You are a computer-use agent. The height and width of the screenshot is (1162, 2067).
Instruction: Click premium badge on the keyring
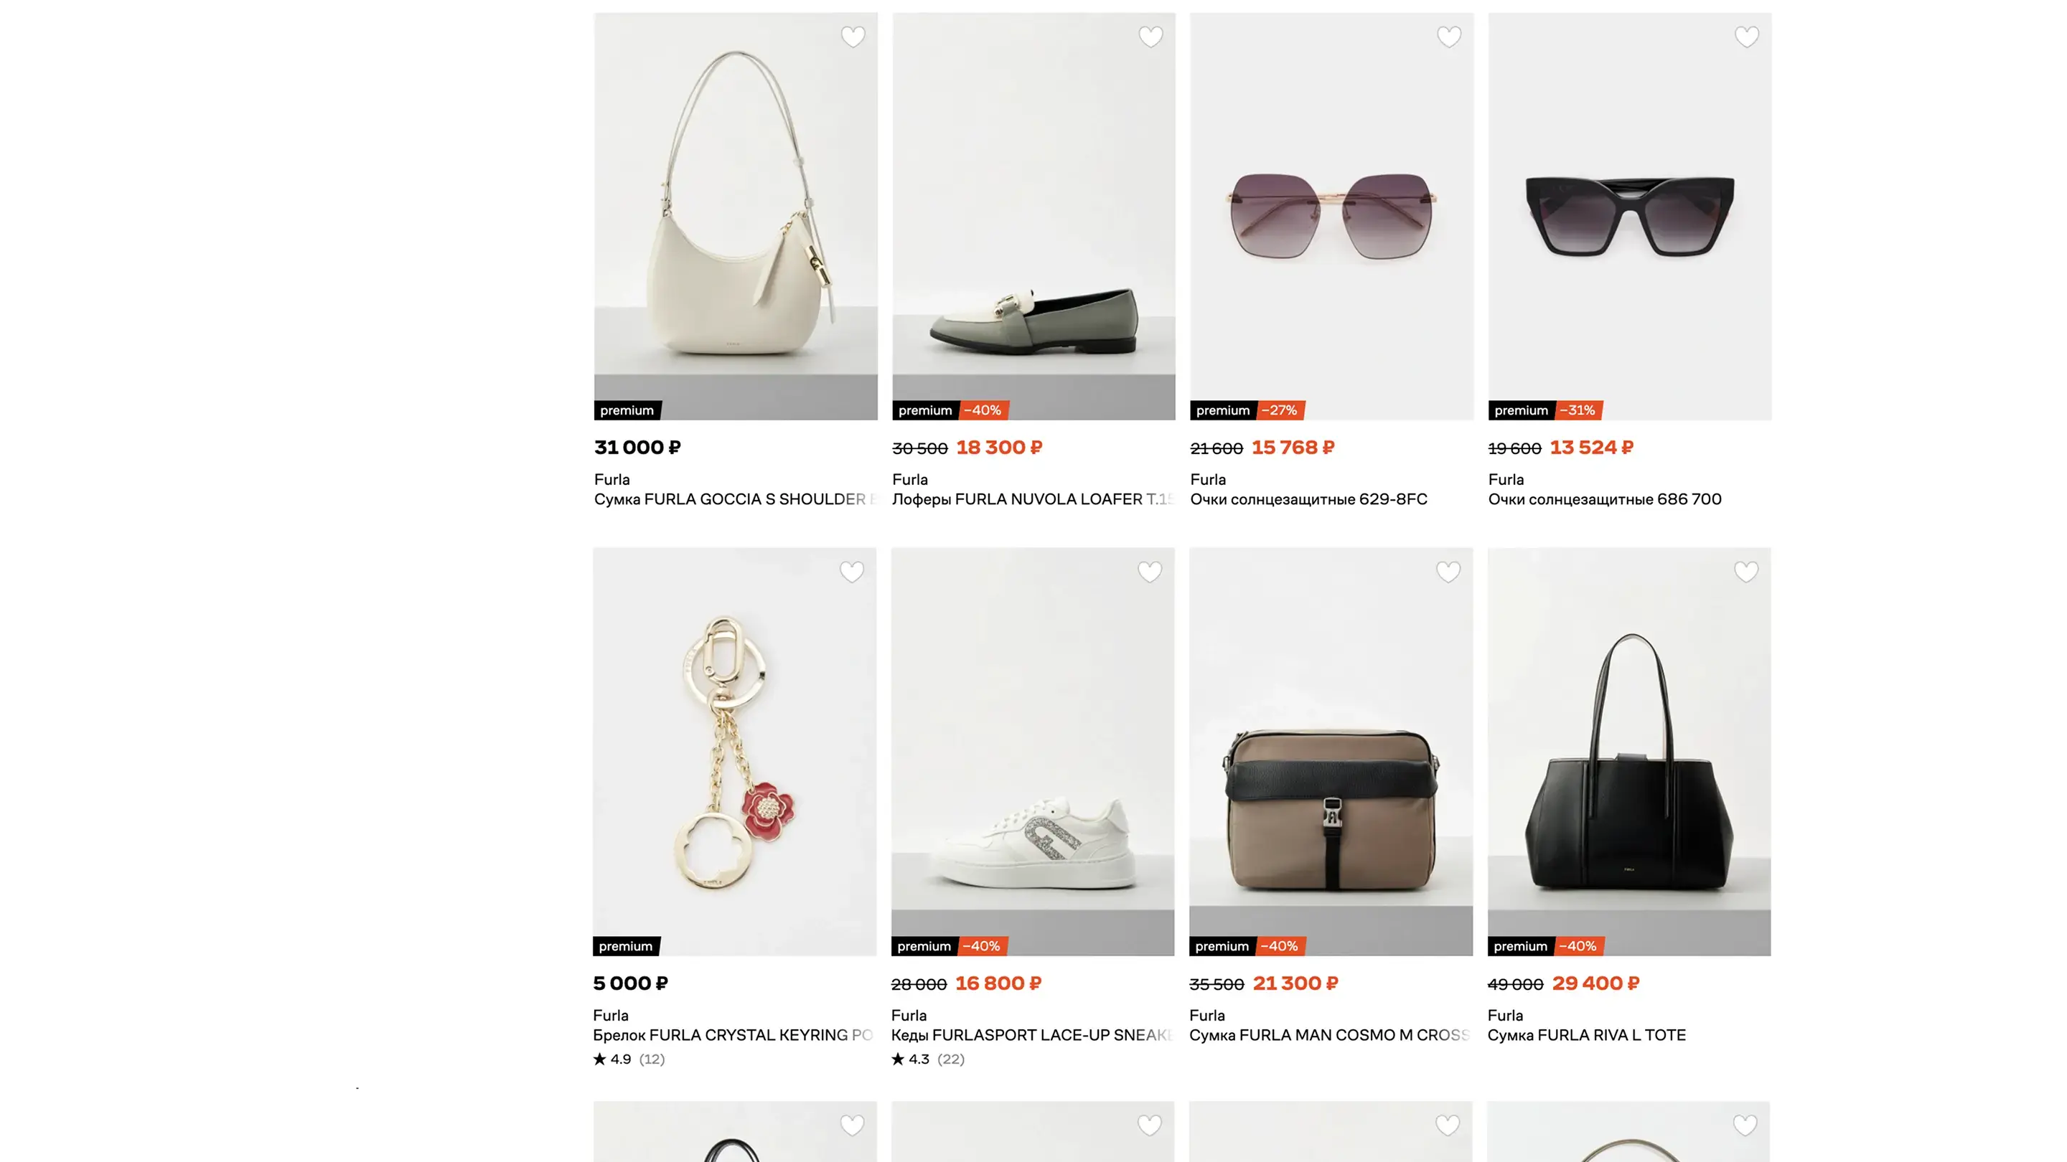point(626,946)
